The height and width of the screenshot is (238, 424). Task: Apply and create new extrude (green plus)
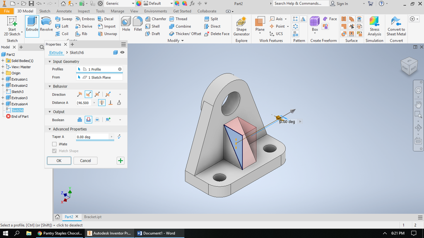[x=120, y=161]
